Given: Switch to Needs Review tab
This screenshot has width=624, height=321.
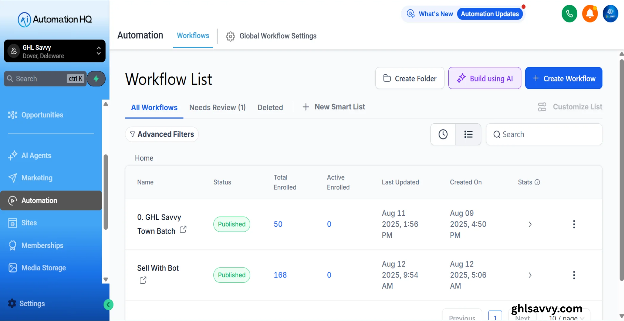Looking at the screenshot, I should [x=217, y=107].
